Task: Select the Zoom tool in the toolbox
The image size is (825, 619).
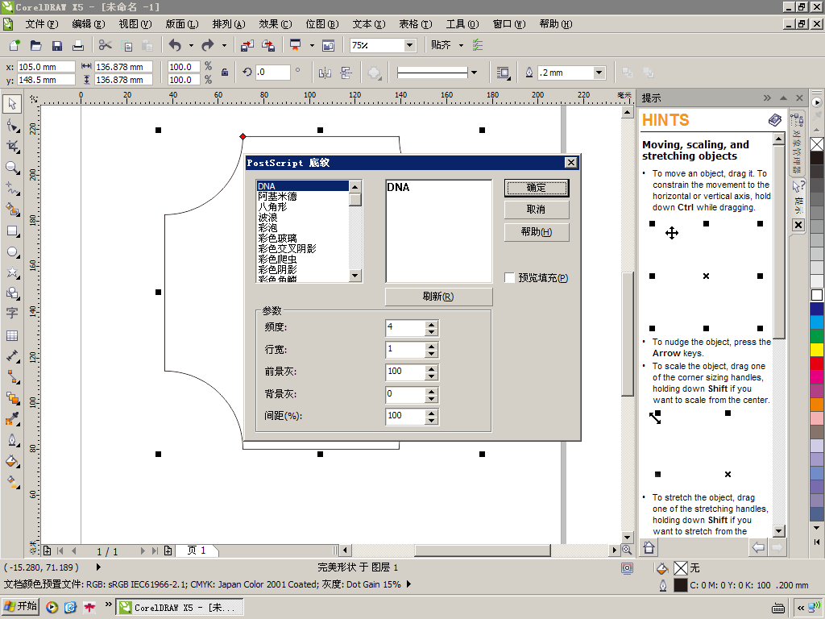Action: [12, 168]
